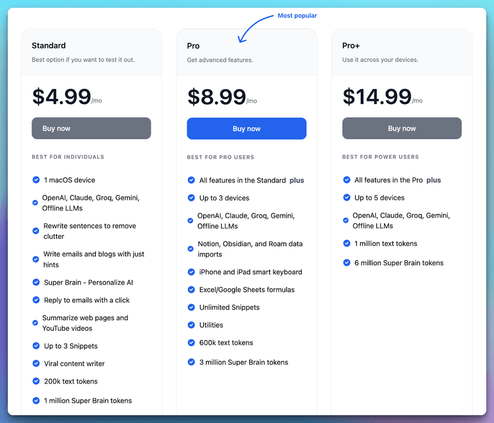Click the checkmark beside 200k text tokens

pos(35,382)
